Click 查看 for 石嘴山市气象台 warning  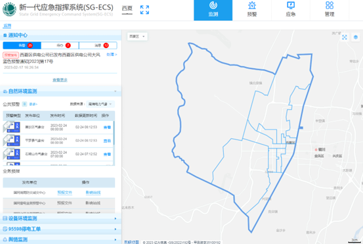click(107, 155)
